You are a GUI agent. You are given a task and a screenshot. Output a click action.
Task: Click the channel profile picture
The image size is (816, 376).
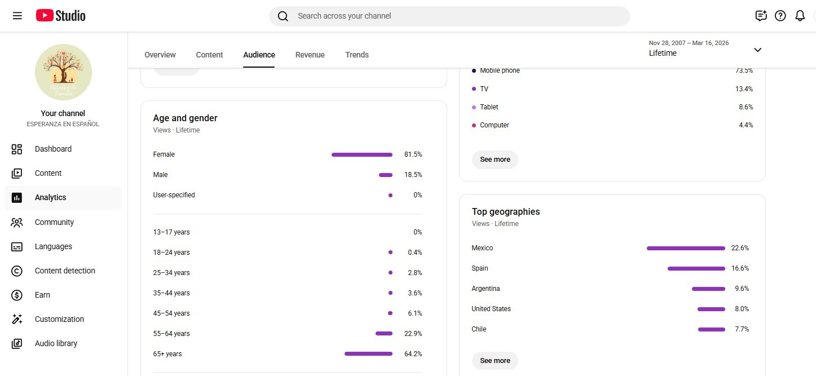(x=63, y=72)
